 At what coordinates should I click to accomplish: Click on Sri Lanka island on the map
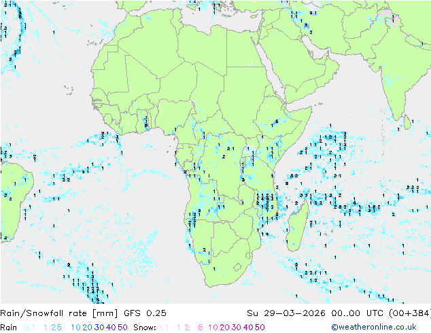407,122
